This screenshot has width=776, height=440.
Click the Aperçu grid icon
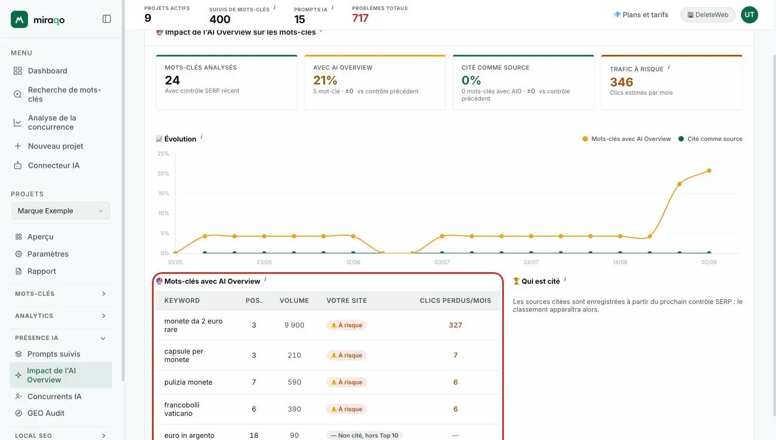[x=18, y=237]
